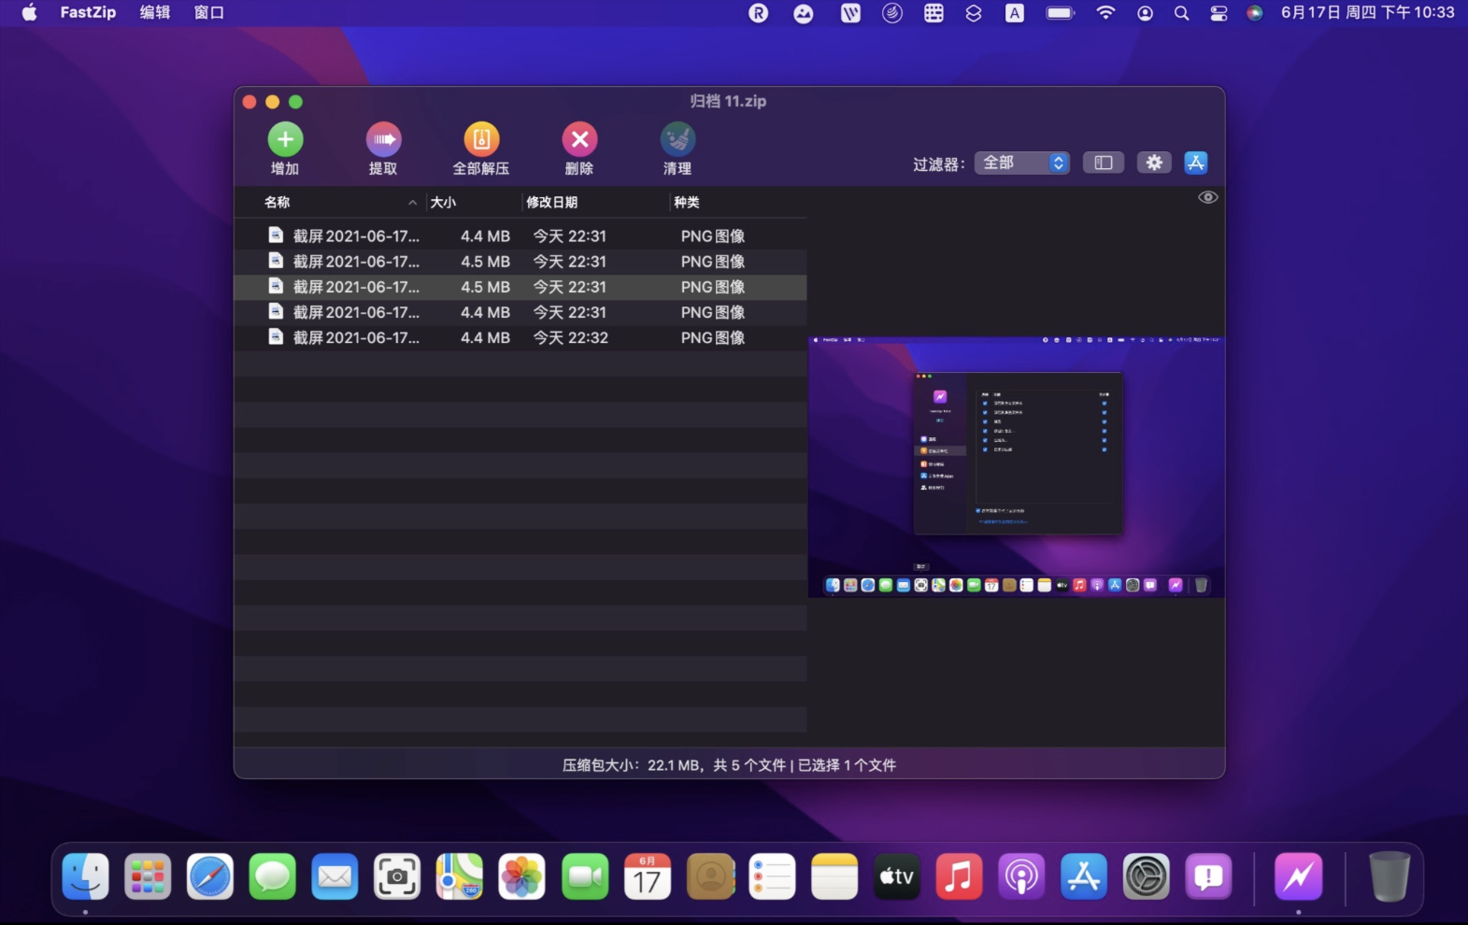The width and height of the screenshot is (1468, 925).
Task: Click the 归档 11.zip window title
Action: (x=729, y=101)
